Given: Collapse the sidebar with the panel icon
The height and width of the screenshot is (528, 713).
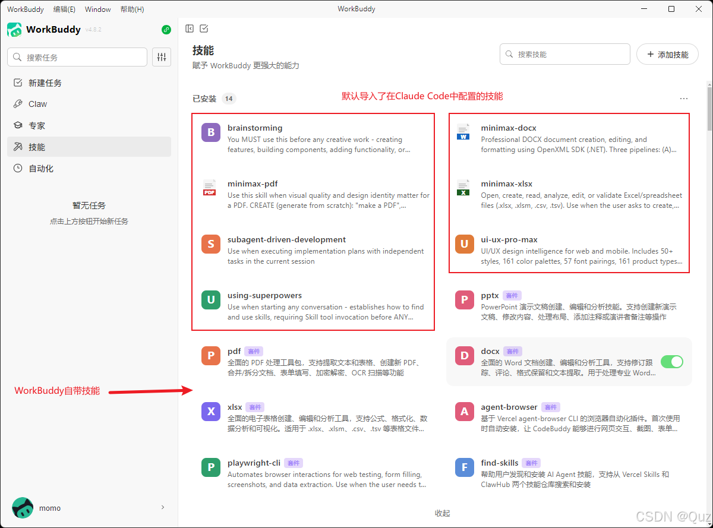Looking at the screenshot, I should pos(190,29).
